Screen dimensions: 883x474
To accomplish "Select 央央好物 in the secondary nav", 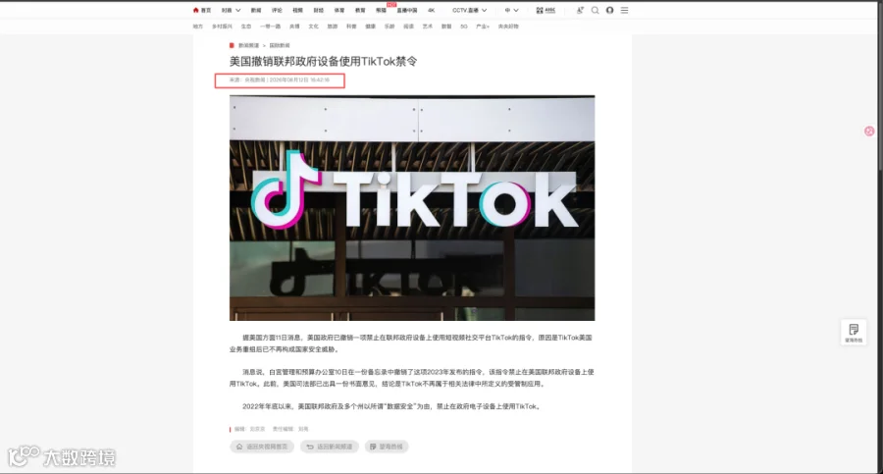I will click(x=508, y=26).
